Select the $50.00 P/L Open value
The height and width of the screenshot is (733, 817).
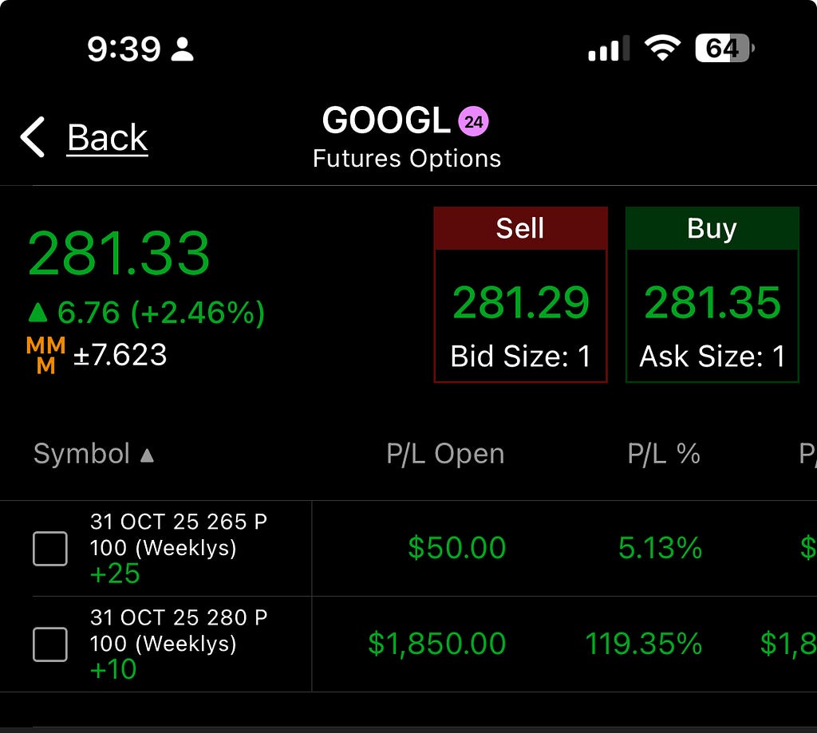[457, 548]
